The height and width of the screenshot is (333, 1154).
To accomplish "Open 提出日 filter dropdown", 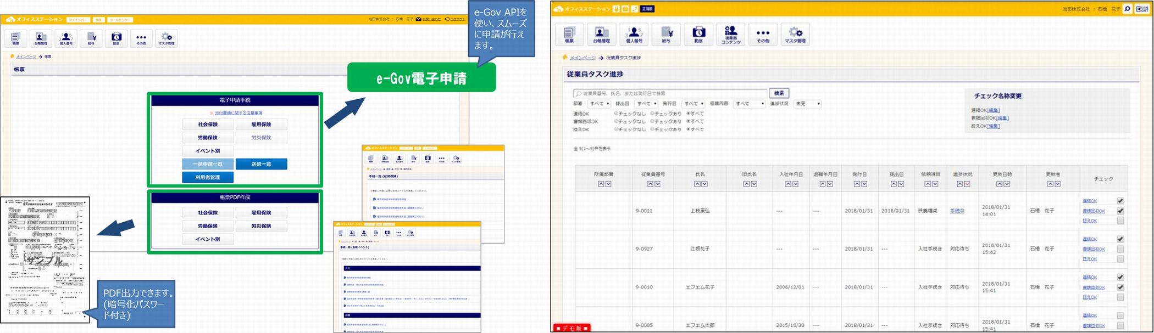I will pyautogui.click(x=646, y=104).
